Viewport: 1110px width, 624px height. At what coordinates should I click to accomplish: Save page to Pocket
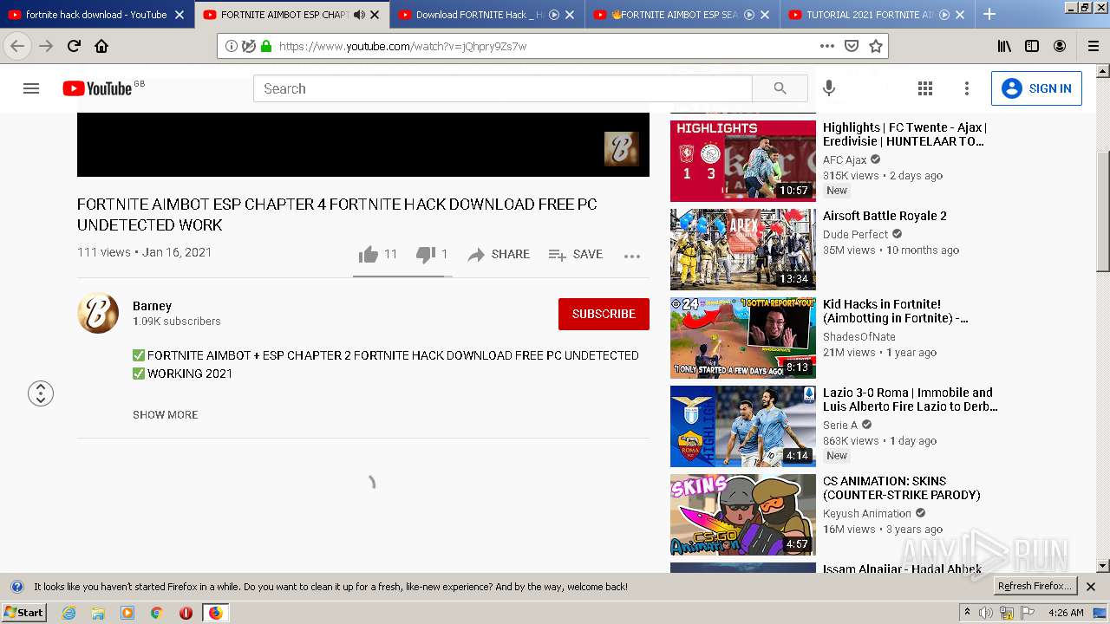[x=852, y=46]
